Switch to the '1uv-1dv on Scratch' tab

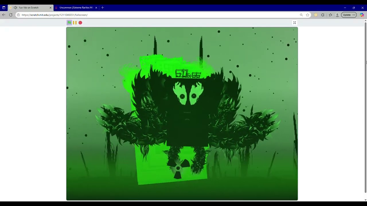(x=30, y=8)
